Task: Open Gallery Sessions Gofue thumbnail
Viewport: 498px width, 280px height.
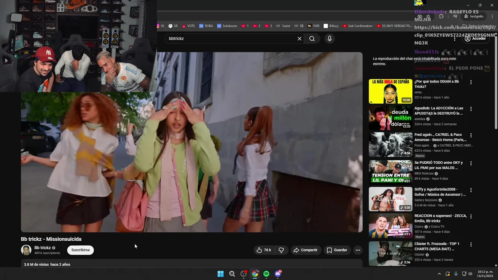Action: (391, 199)
